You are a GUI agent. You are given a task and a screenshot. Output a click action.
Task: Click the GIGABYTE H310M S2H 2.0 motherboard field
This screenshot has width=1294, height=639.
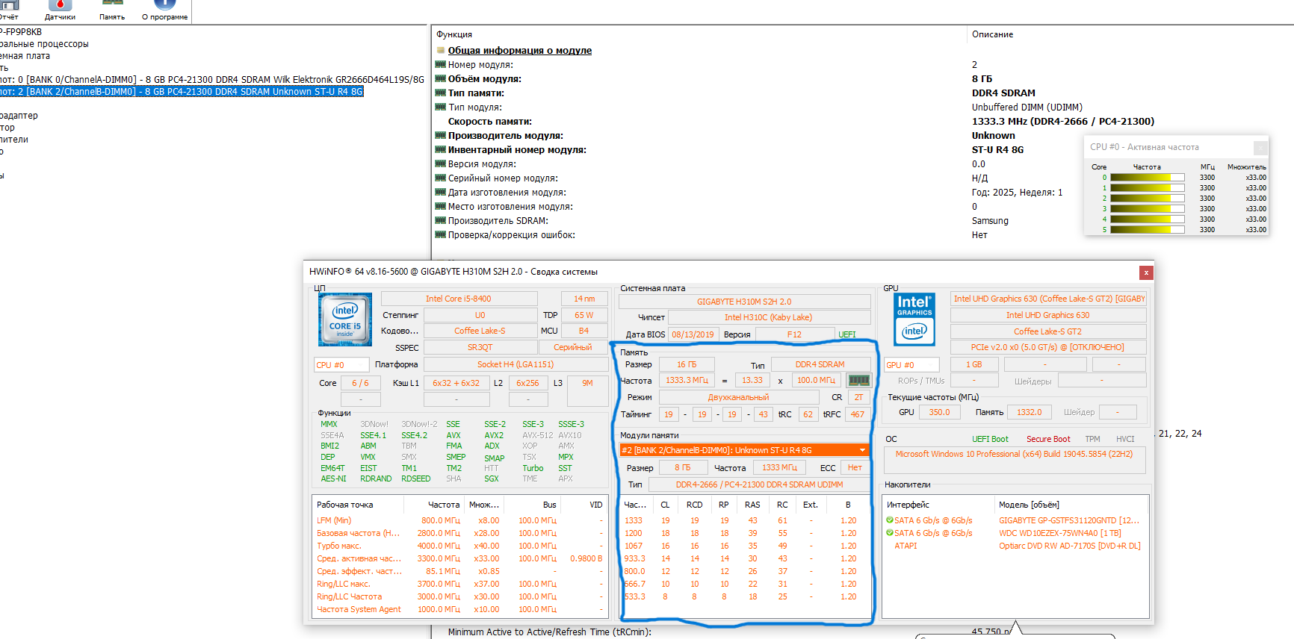click(744, 302)
